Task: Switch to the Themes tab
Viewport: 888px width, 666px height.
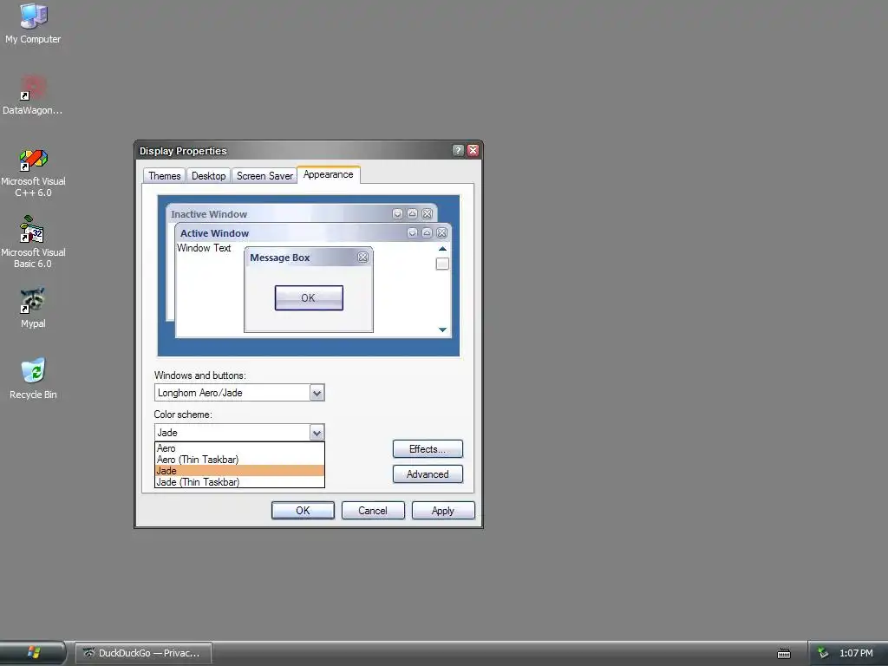Action: (x=164, y=175)
